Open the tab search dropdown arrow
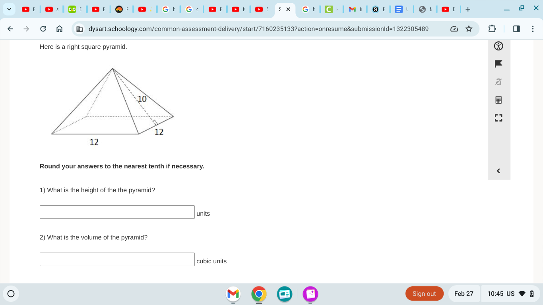The image size is (543, 305). pyautogui.click(x=9, y=9)
